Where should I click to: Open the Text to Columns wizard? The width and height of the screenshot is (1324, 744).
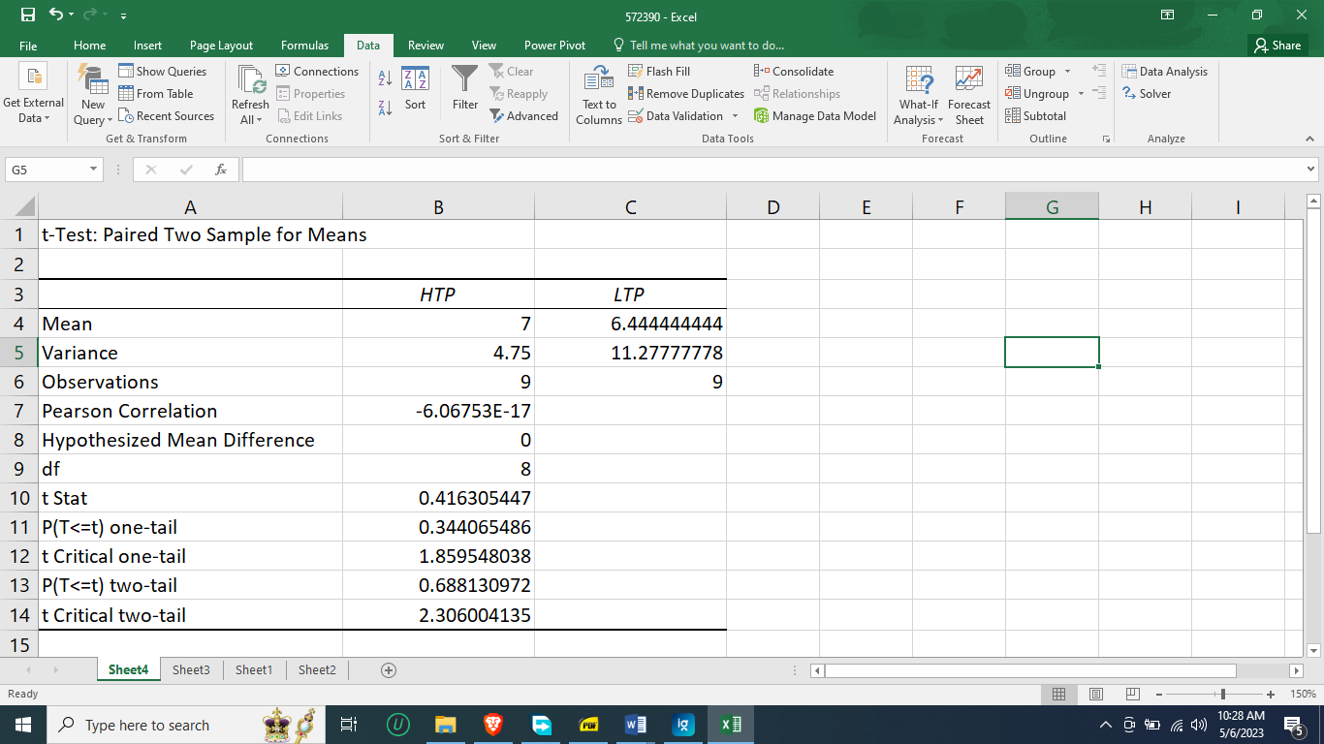pyautogui.click(x=598, y=97)
